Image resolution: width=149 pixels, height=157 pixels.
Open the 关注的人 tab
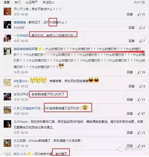[x=48, y=2]
